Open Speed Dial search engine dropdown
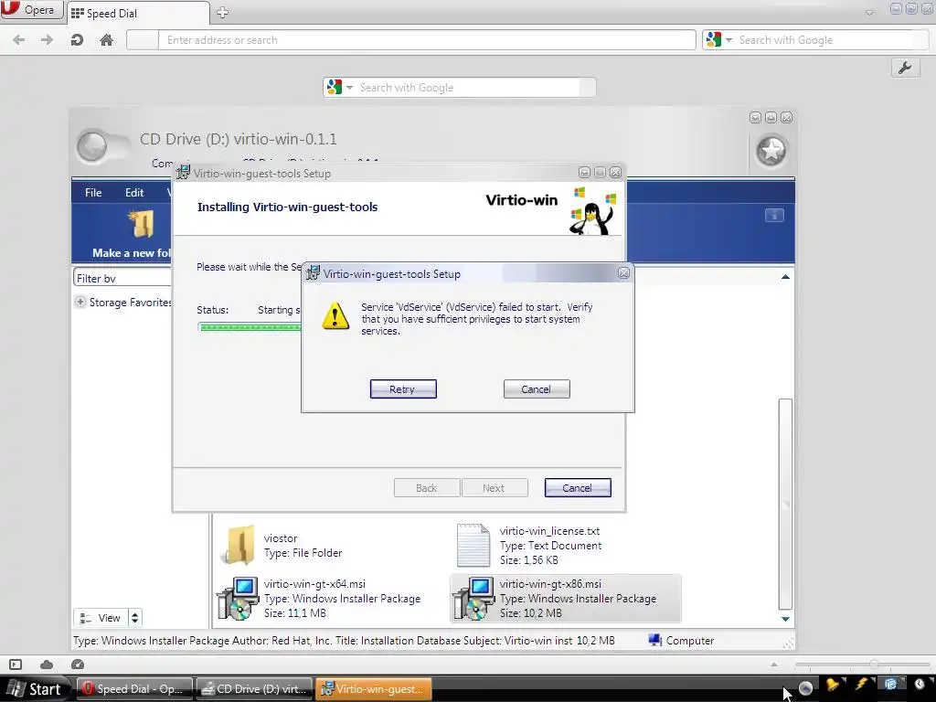Viewport: 936px width, 702px height. click(x=349, y=87)
